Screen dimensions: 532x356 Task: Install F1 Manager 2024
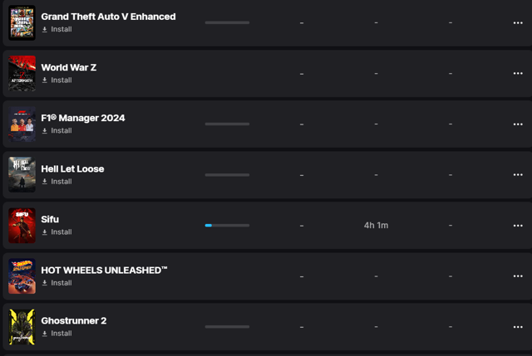pyautogui.click(x=57, y=131)
